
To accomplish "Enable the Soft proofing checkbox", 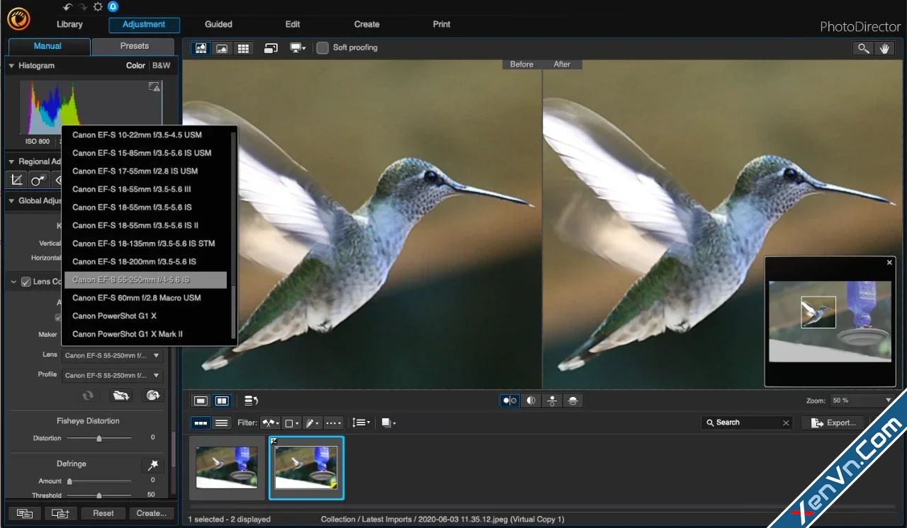I will (322, 48).
